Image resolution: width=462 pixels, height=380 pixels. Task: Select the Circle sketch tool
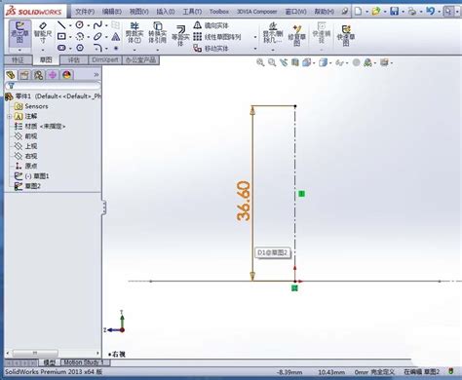79,24
